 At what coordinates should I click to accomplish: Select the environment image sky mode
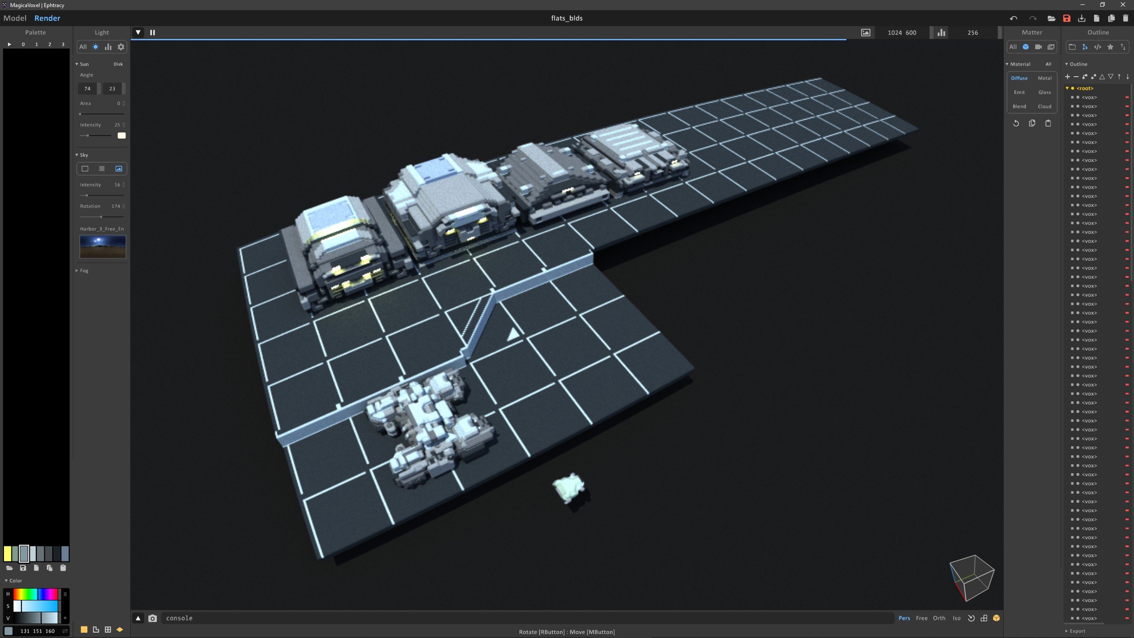click(119, 169)
